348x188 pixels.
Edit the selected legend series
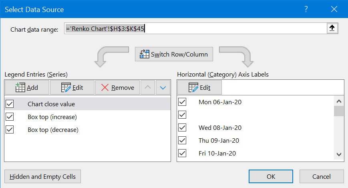72,87
